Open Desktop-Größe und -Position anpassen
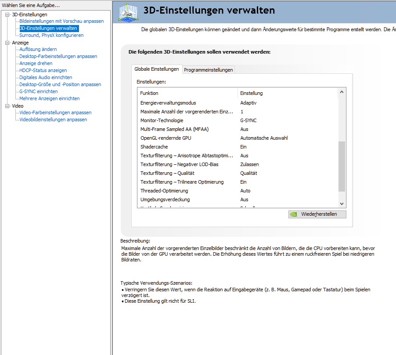The height and width of the screenshot is (355, 396). (60, 84)
